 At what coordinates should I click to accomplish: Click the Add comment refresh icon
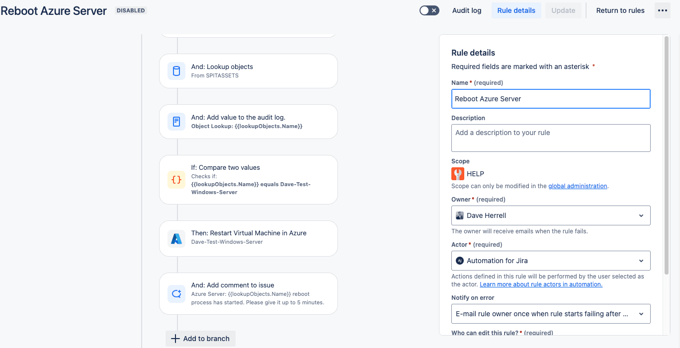click(x=176, y=293)
